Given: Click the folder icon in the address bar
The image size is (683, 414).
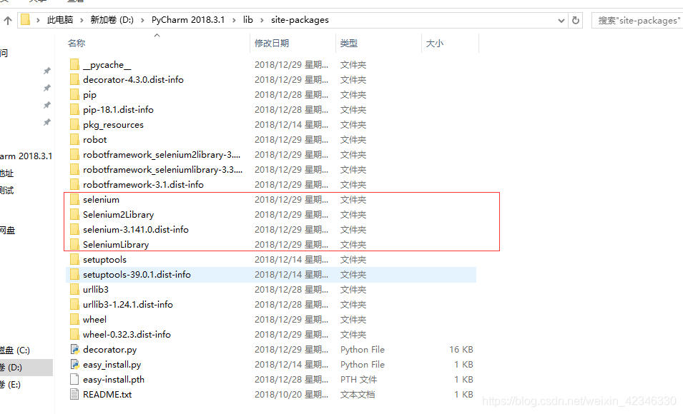Looking at the screenshot, I should [x=26, y=20].
